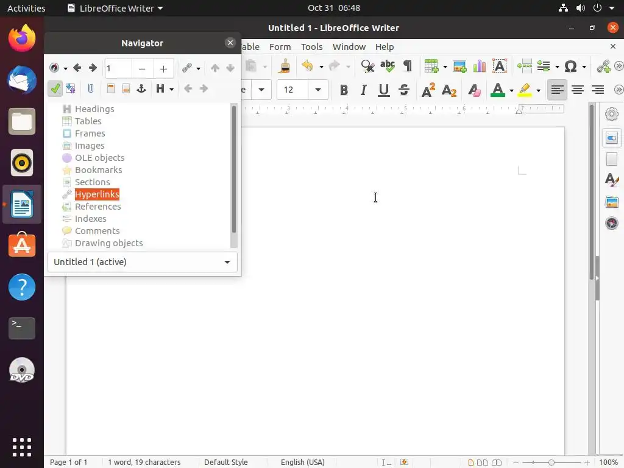The width and height of the screenshot is (624, 468).
Task: Increase Navigator page number
Action: pos(163,68)
